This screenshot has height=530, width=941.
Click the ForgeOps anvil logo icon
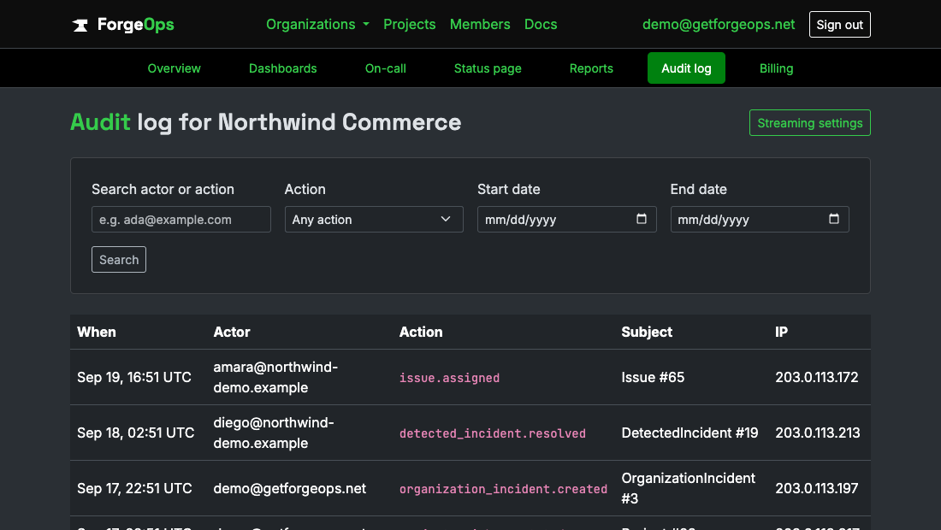[80, 25]
